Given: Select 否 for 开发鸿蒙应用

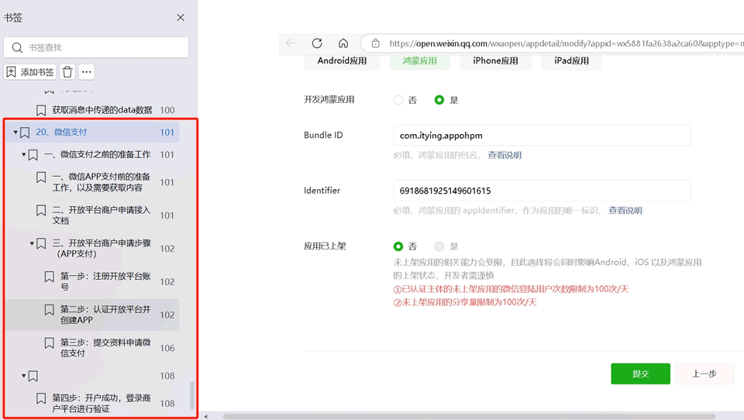Looking at the screenshot, I should click(x=398, y=100).
